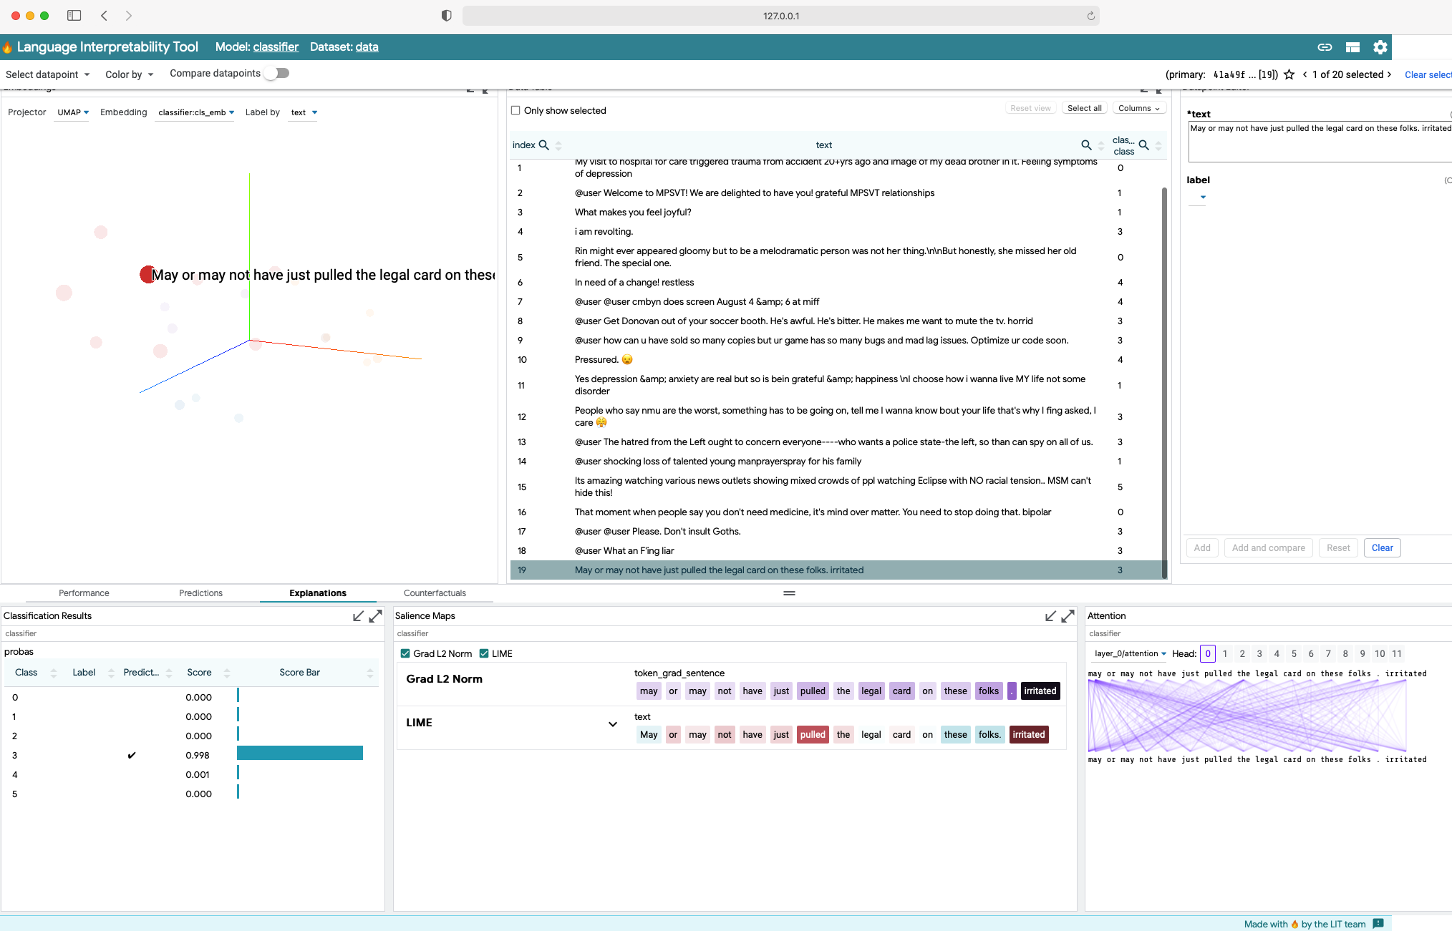
Task: Toggle Compare datapoints switch
Action: (277, 73)
